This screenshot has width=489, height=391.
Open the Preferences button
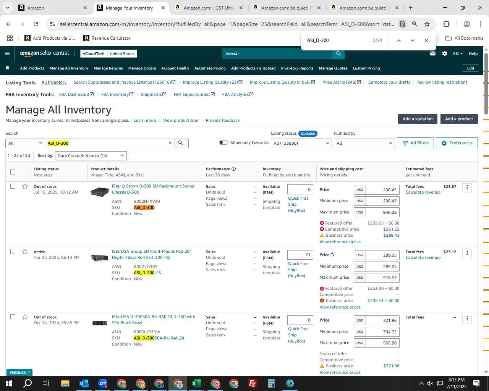(457, 143)
